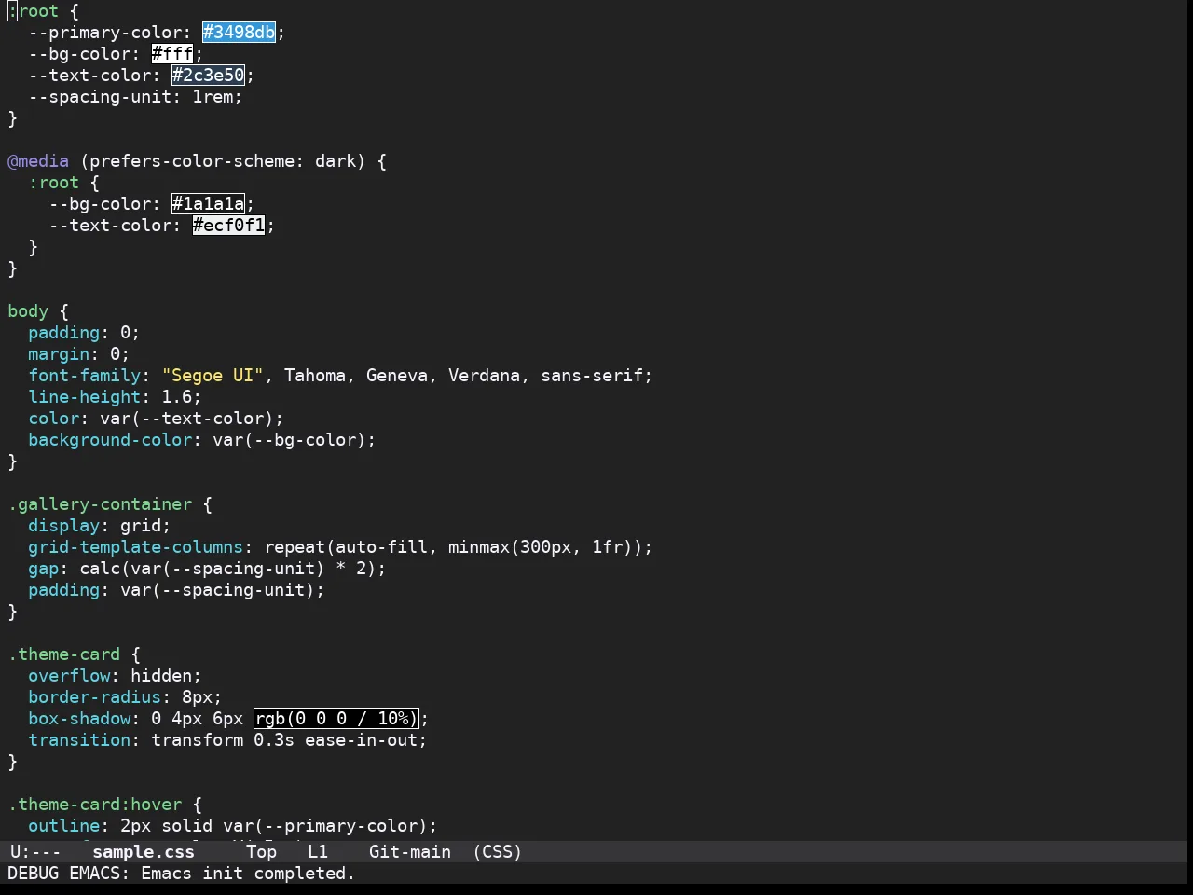Click 'transition' property in theme-card
This screenshot has height=895, width=1193.
(x=79, y=740)
